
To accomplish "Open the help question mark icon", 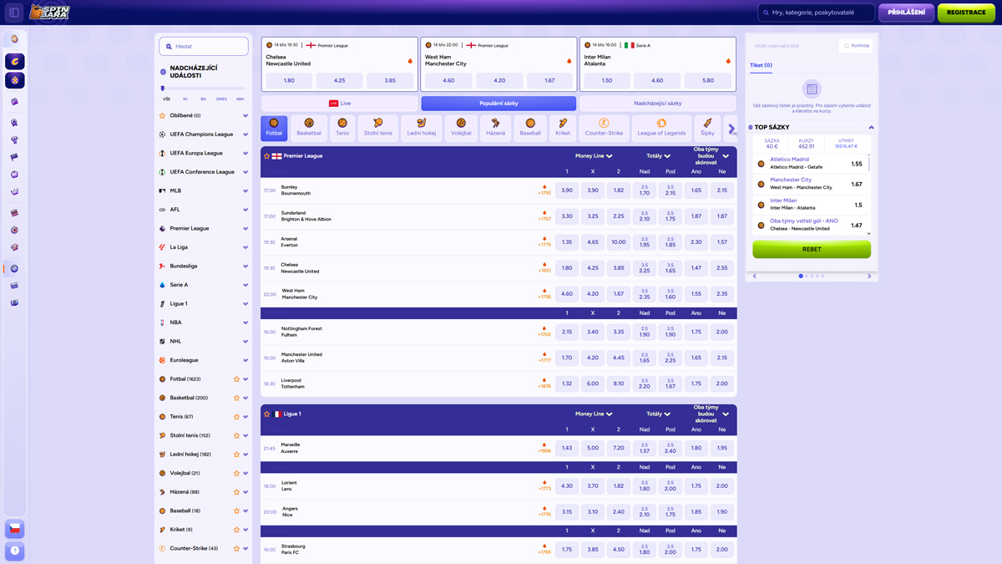I will 14,551.
